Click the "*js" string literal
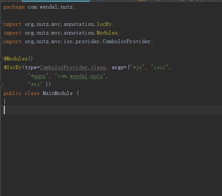222x196 pixels. pyautogui.click(x=137, y=67)
